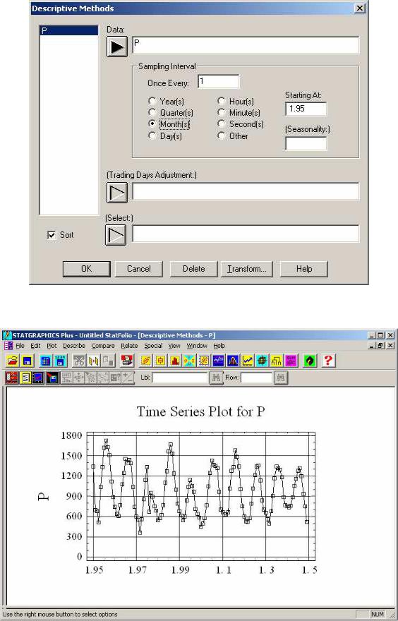Click the Cut scissors icon in toolbar

point(79,361)
